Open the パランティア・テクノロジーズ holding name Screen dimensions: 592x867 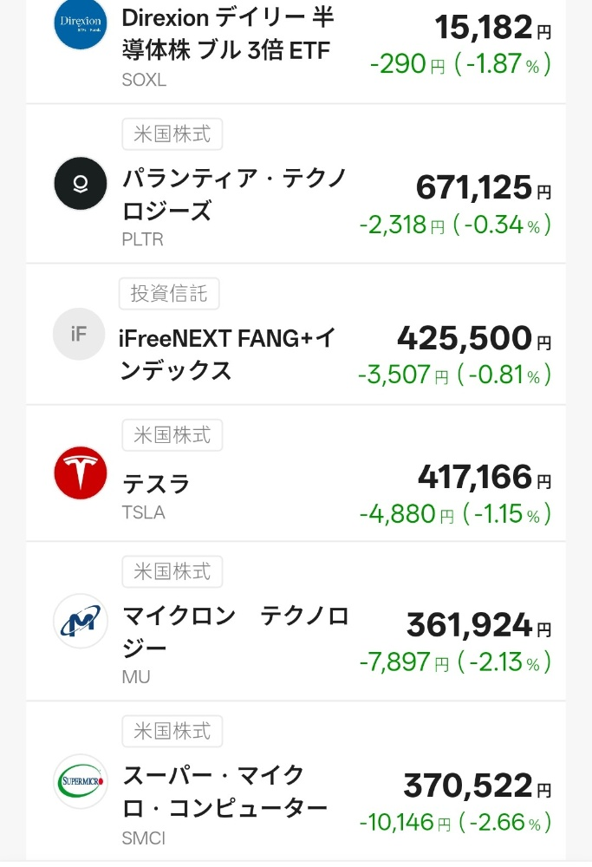pyautogui.click(x=234, y=194)
